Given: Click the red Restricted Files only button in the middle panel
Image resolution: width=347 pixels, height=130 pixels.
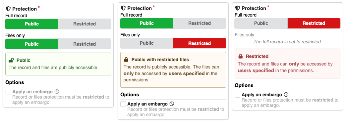Looking at the screenshot, I should pyautogui.click(x=200, y=43).
